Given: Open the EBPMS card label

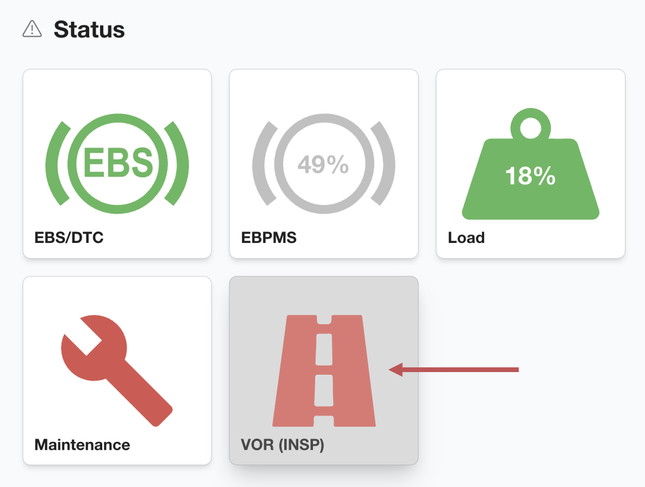Looking at the screenshot, I should click(x=268, y=238).
